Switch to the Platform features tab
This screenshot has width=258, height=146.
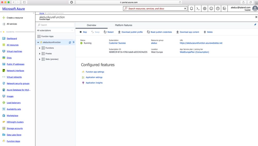[123, 25]
